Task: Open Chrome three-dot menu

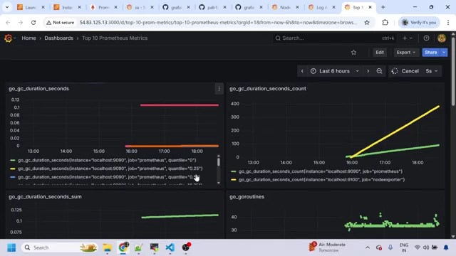Action: coord(448,22)
